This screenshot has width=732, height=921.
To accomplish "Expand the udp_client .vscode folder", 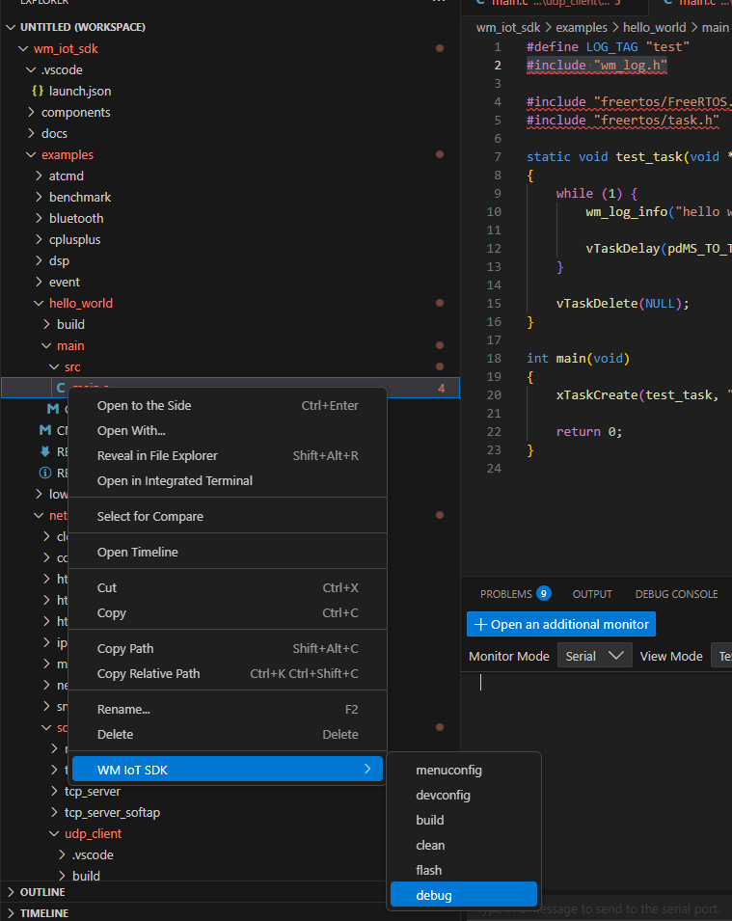I will (62, 854).
